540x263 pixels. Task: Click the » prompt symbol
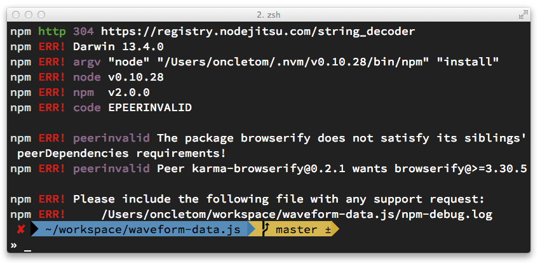pos(14,245)
